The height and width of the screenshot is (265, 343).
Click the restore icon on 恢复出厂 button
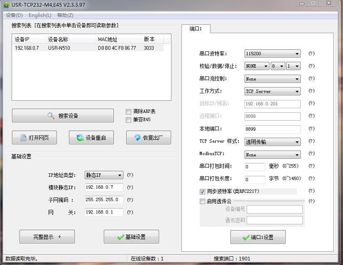(x=137, y=138)
